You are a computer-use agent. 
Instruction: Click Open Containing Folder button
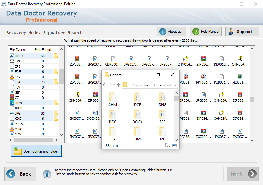point(36,151)
